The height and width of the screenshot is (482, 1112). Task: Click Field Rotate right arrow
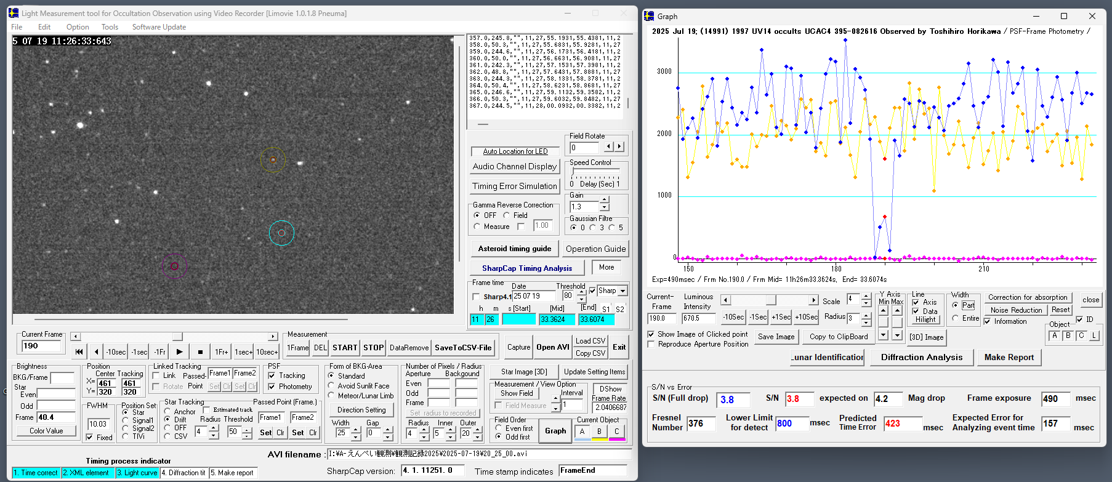click(619, 147)
